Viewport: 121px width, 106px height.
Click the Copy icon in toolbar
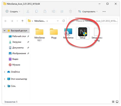click(37, 12)
